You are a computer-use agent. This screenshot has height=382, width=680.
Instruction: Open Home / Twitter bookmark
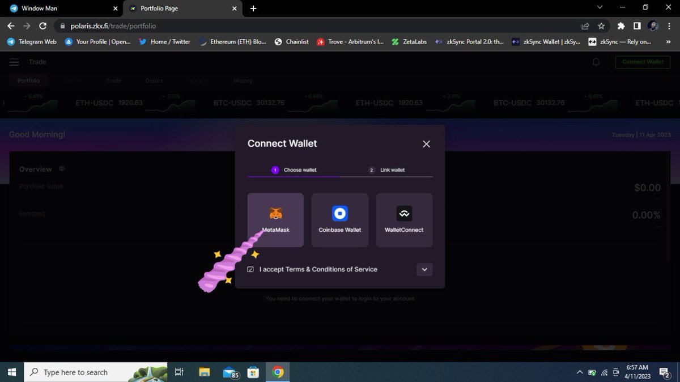coord(164,41)
